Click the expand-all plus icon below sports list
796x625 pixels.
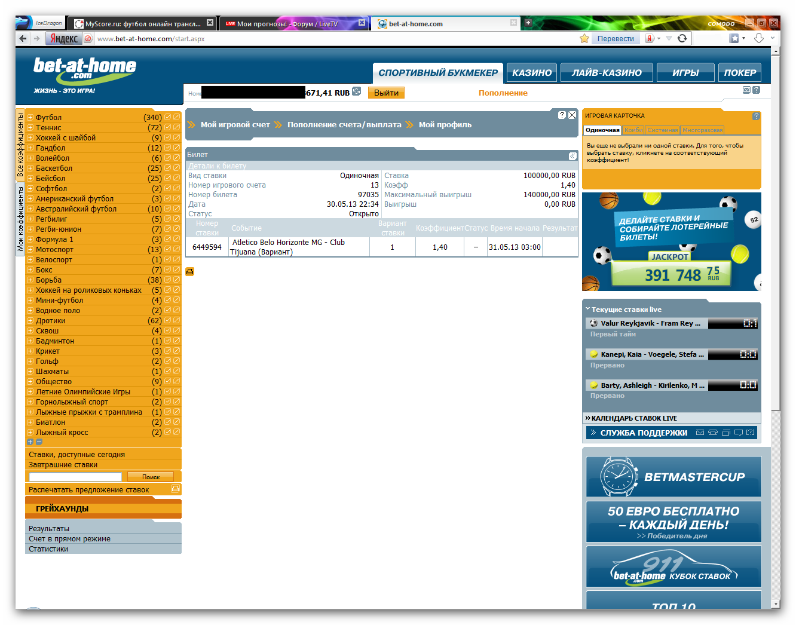pyautogui.click(x=30, y=442)
